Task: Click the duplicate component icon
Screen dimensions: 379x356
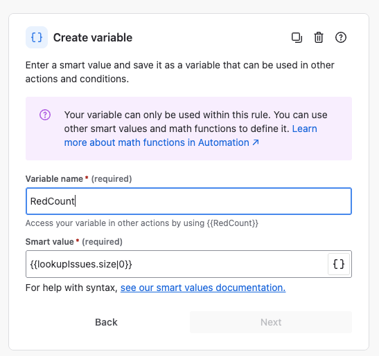Action: point(297,37)
